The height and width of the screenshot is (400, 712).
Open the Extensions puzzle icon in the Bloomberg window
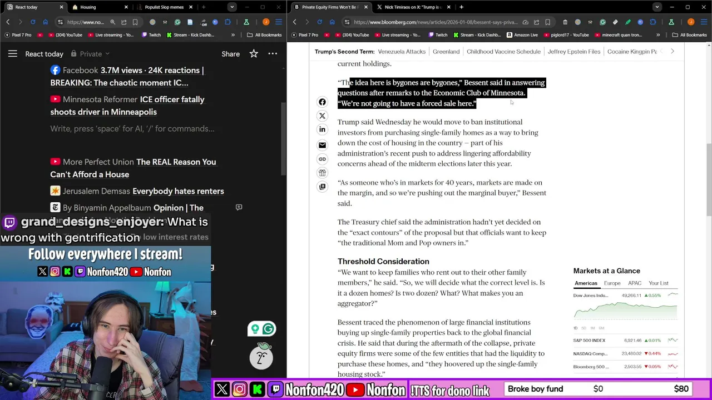point(652,22)
